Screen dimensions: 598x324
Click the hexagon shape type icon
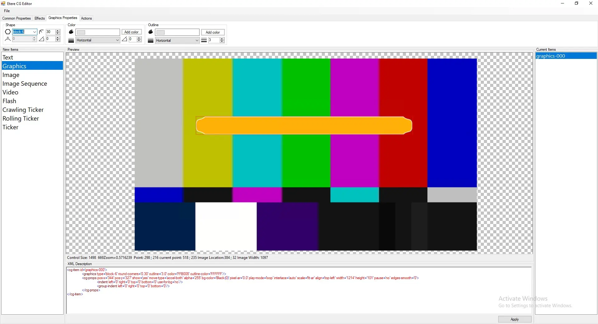point(8,32)
